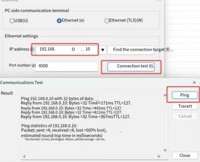Select the Ethernet (TLS)(W) radio button
The image size is (200, 162).
pyautogui.click(x=106, y=21)
